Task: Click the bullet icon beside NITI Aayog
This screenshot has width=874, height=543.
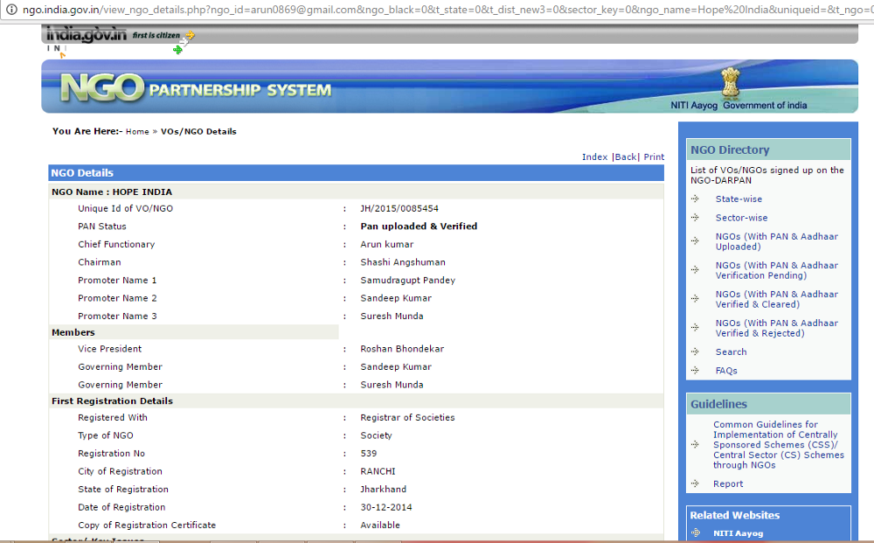Action: tap(696, 533)
